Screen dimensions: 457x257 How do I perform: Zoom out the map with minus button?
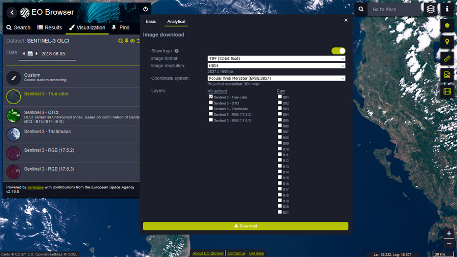(x=449, y=244)
